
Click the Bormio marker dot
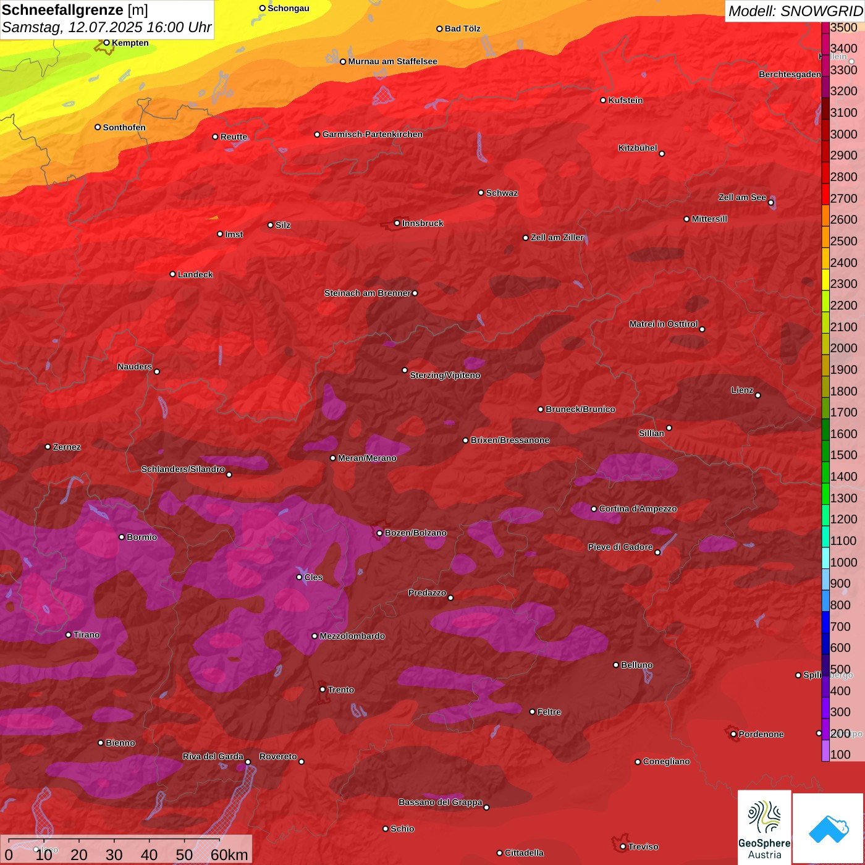click(122, 537)
